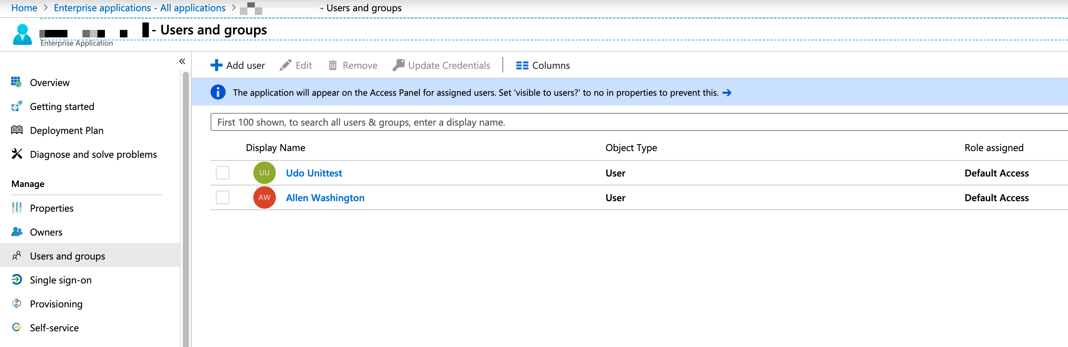Click the UU avatar for Udo Unittest
Viewport: 1068px width, 347px height.
265,172
